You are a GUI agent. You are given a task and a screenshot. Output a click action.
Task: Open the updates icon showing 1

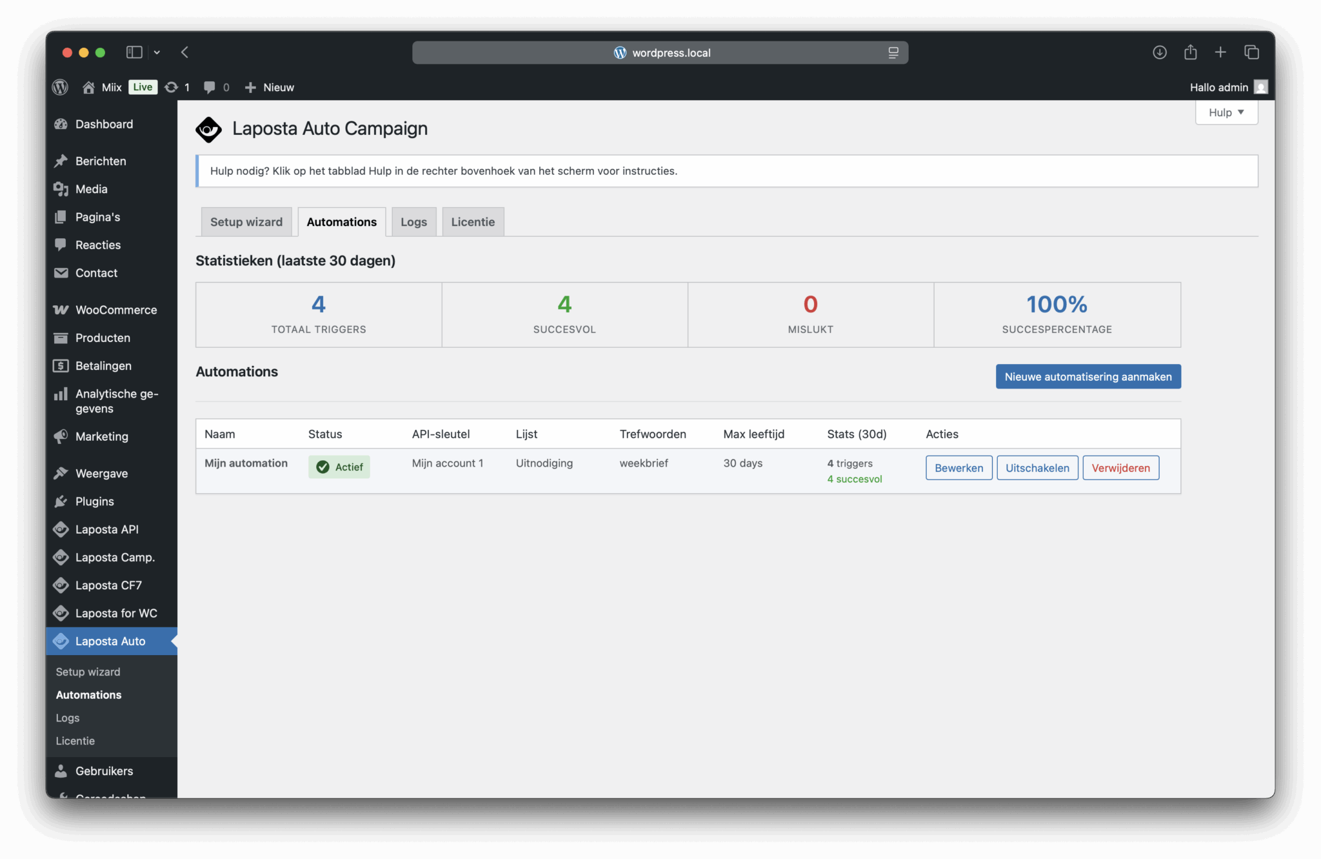pyautogui.click(x=171, y=87)
